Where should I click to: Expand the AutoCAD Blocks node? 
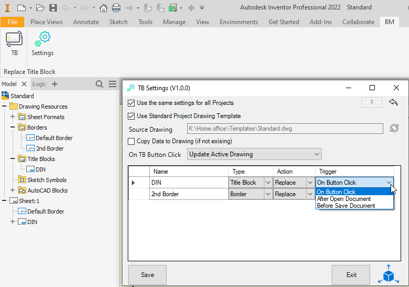(13, 190)
